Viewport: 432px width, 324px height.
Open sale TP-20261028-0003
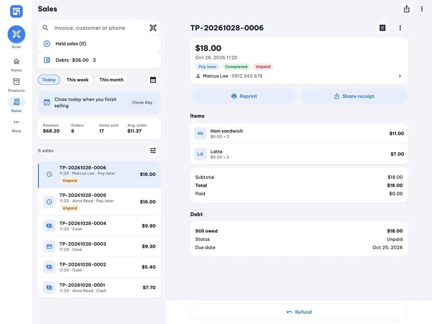[x=99, y=247]
